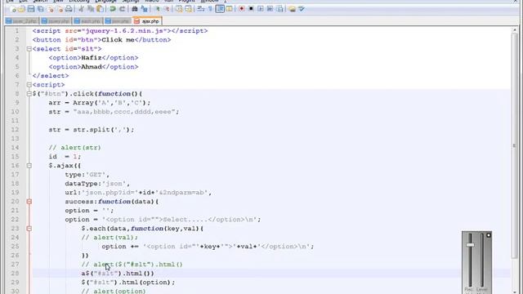
Task: Click the '// alert(option)' comment line
Action: [x=114, y=291]
